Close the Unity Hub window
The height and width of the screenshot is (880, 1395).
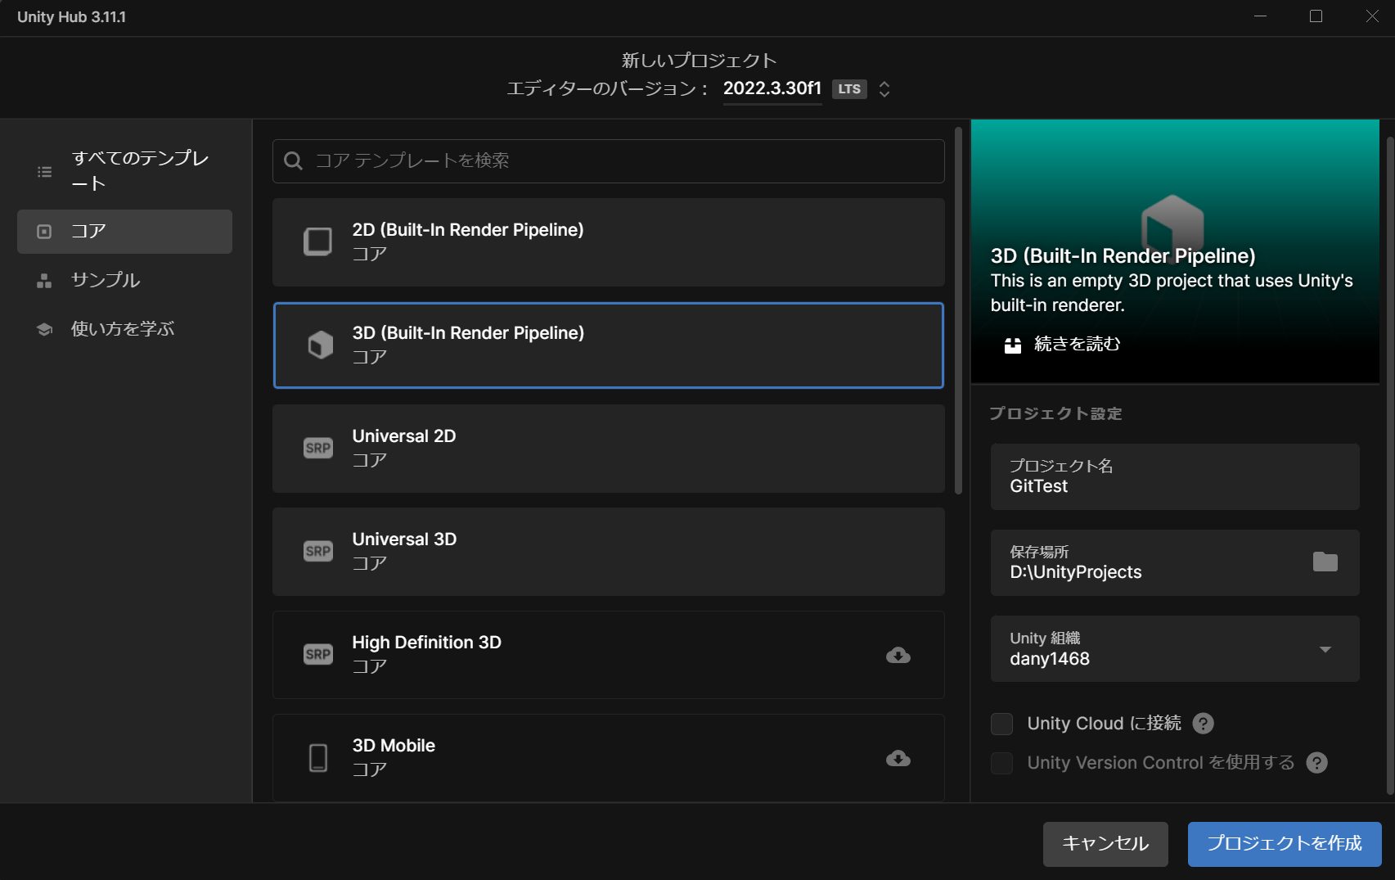pos(1372,16)
